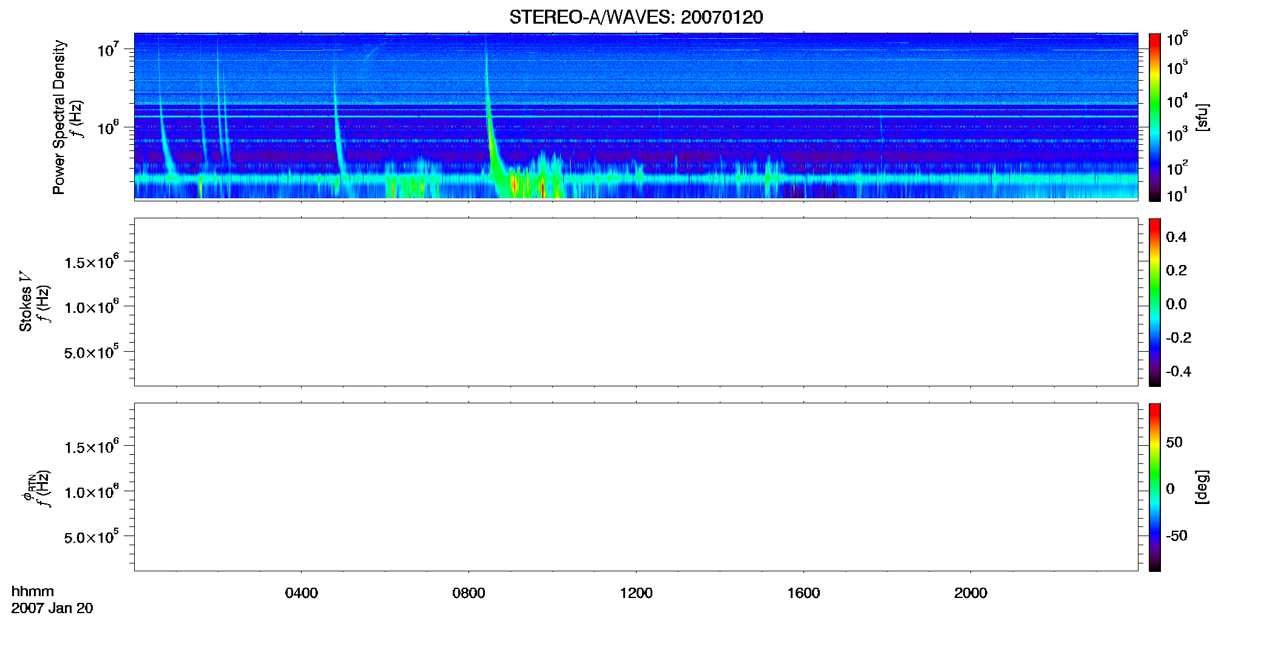Select the 10^1 value on the sfu color bar

(1177, 195)
